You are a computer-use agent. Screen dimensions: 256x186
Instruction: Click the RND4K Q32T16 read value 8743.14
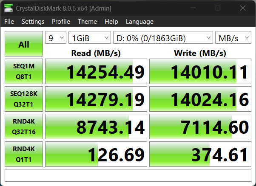click(96, 127)
